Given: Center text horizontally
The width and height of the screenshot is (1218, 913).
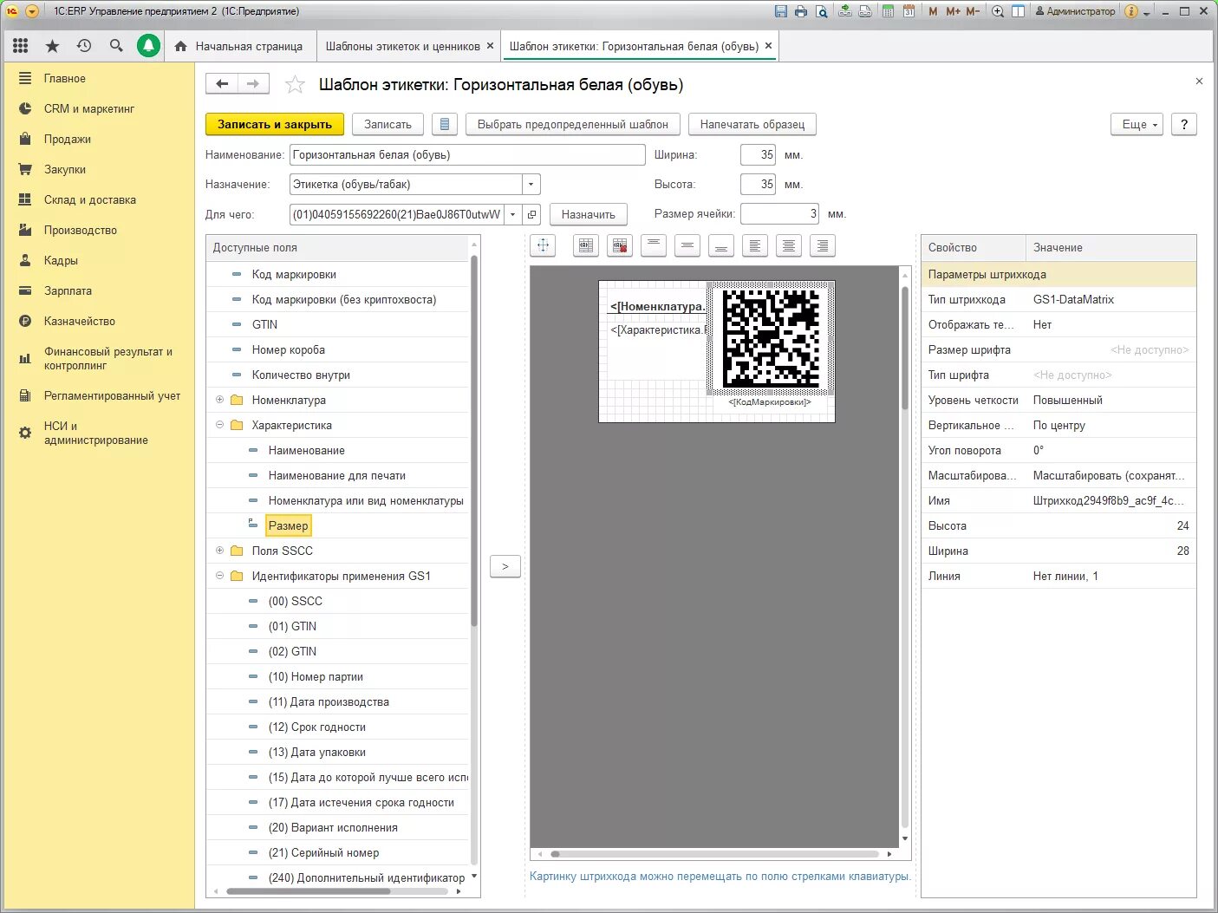Looking at the screenshot, I should 789,245.
